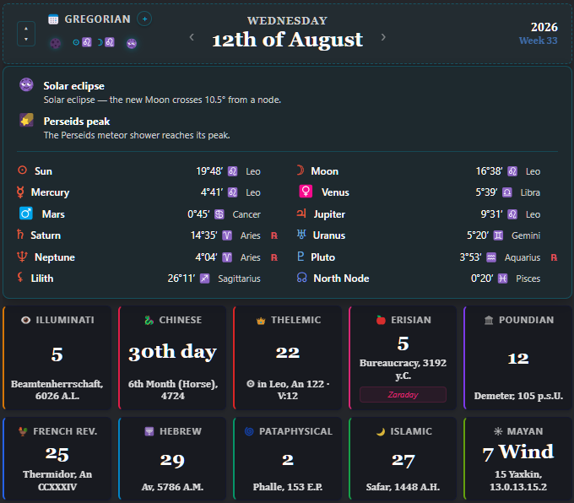Screen dimensions: 574x503
Task: Open the Pataphysical calendar card
Action: (x=288, y=459)
